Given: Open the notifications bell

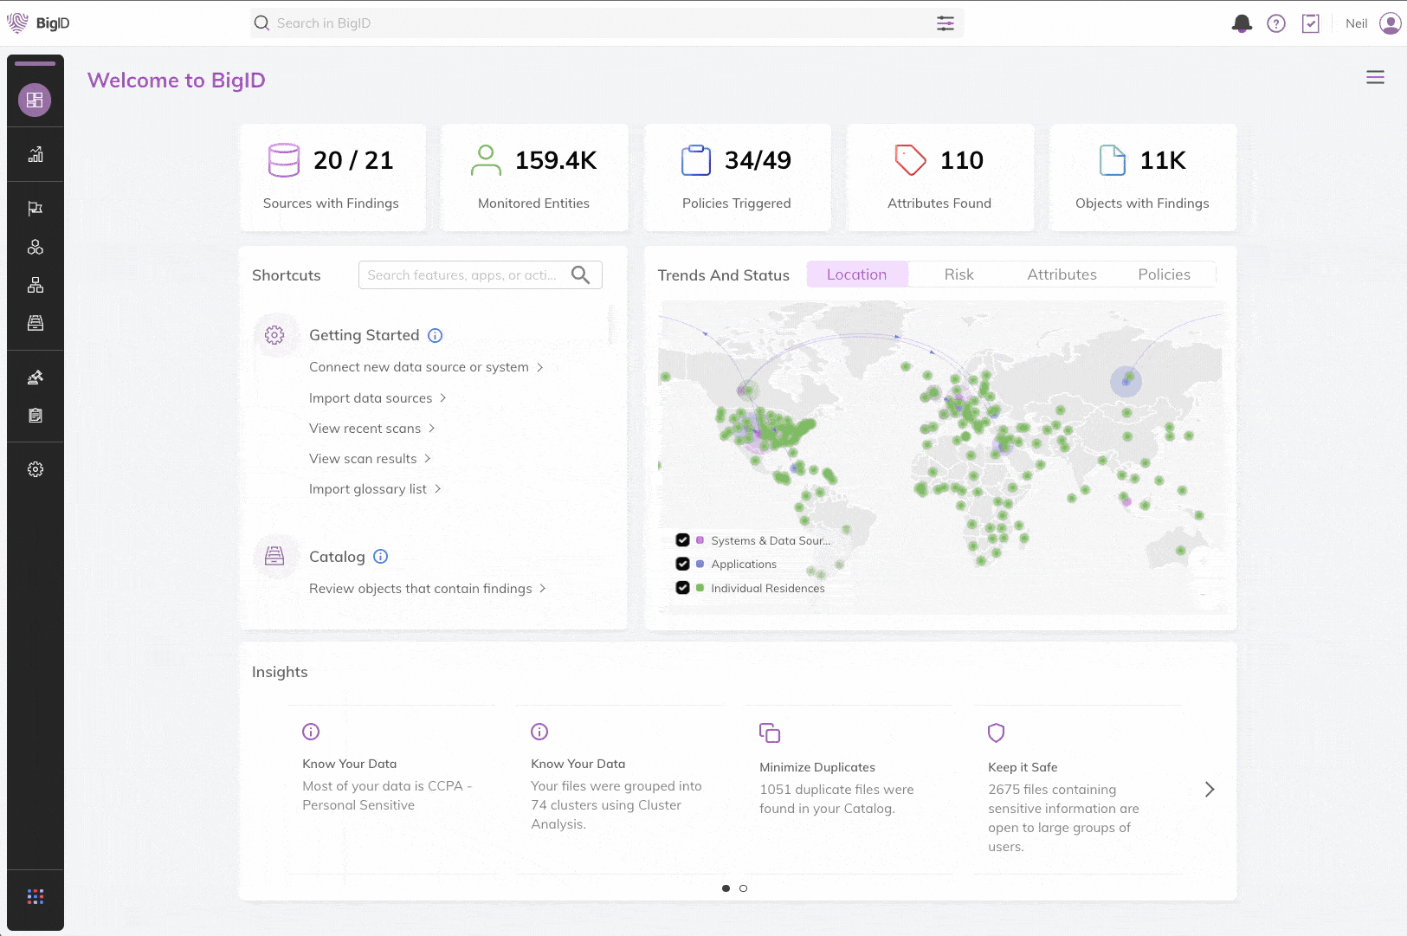Looking at the screenshot, I should (1242, 23).
